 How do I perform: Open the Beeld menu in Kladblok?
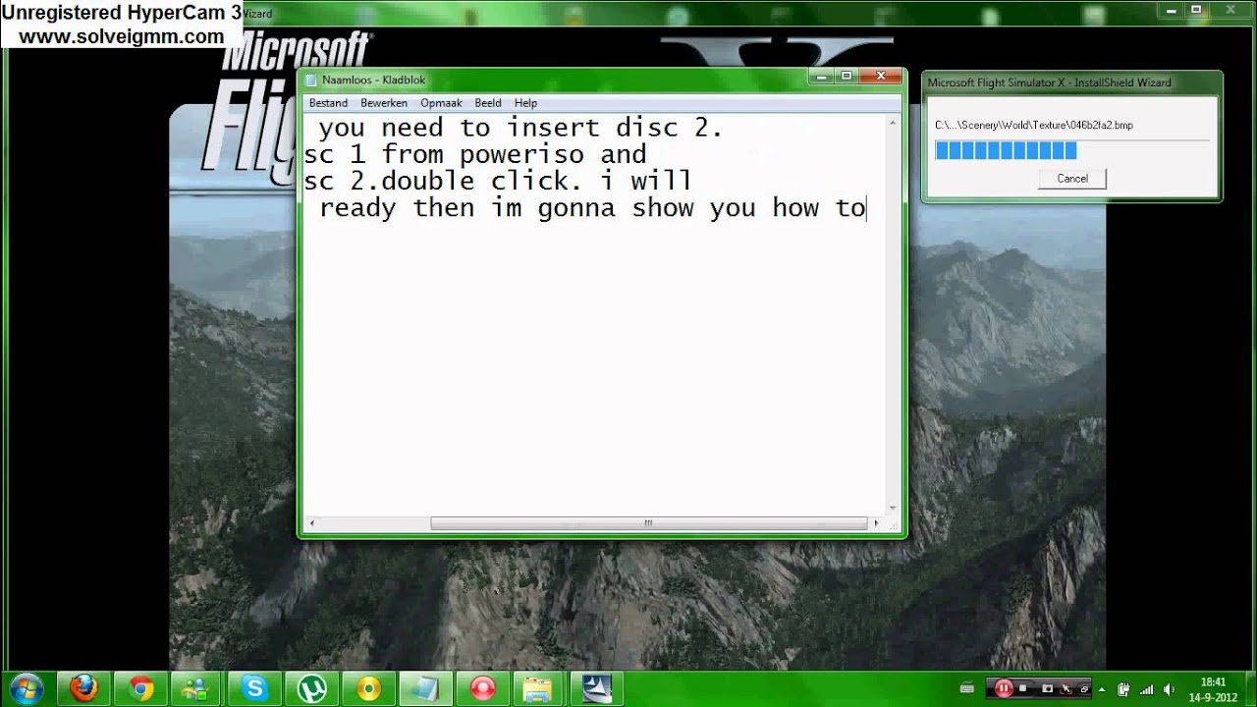coord(487,102)
